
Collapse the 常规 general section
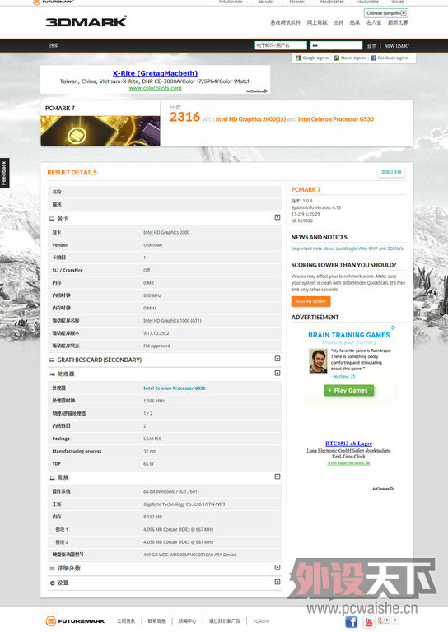[x=278, y=476]
